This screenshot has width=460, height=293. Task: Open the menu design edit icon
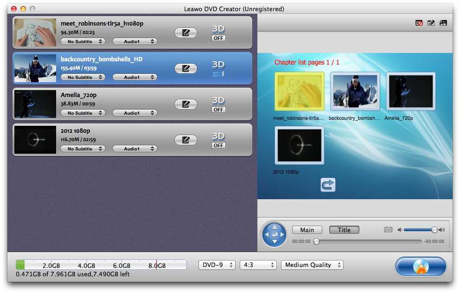[x=431, y=23]
